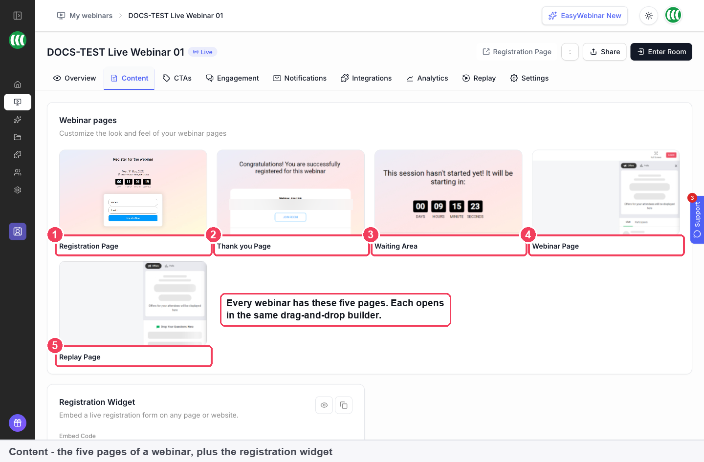
Task: Open the Support side tab
Action: 697,220
